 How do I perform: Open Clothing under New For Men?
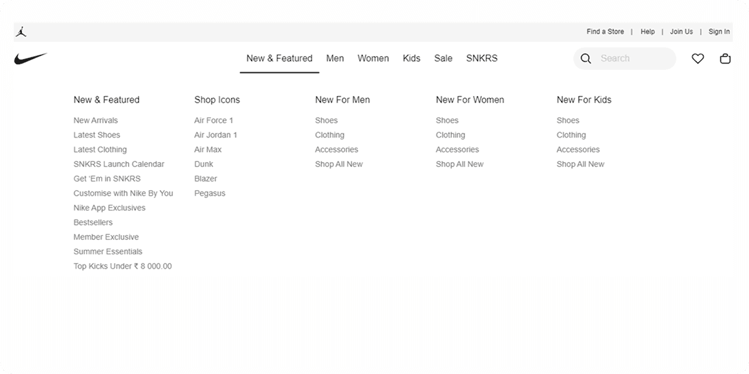(x=330, y=135)
